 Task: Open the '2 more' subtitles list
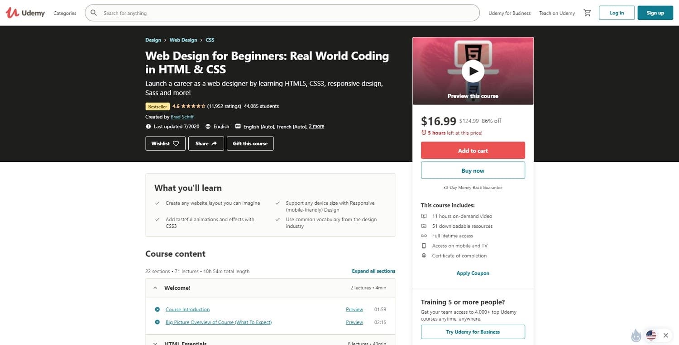point(316,126)
